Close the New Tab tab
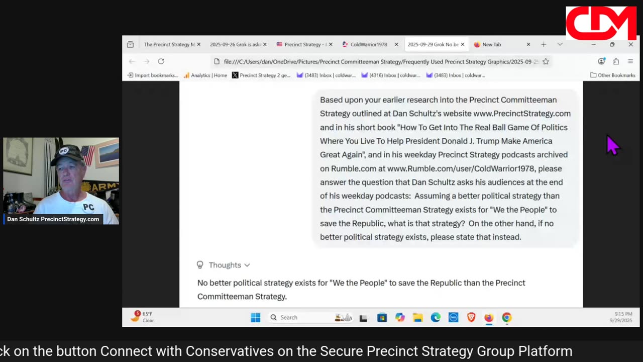This screenshot has width=643, height=362. coord(528,44)
